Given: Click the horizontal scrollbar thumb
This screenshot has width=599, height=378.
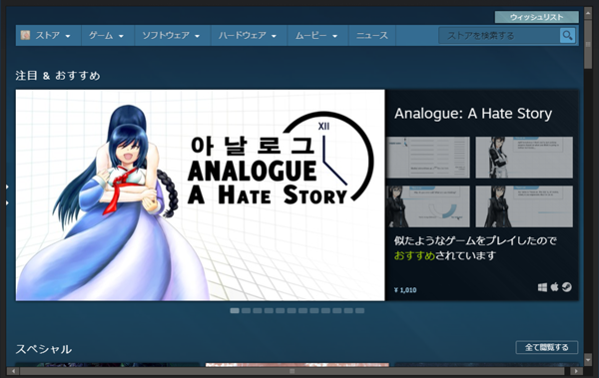Looking at the screenshot, I should [x=292, y=371].
